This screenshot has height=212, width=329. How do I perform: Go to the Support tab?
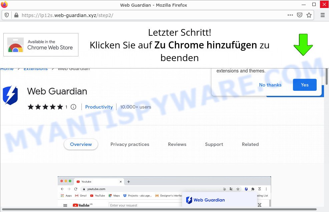click(x=214, y=144)
